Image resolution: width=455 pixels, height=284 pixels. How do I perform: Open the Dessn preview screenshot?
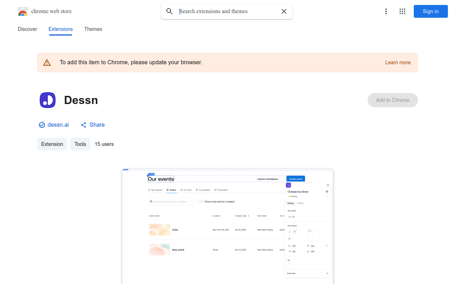[227, 226]
